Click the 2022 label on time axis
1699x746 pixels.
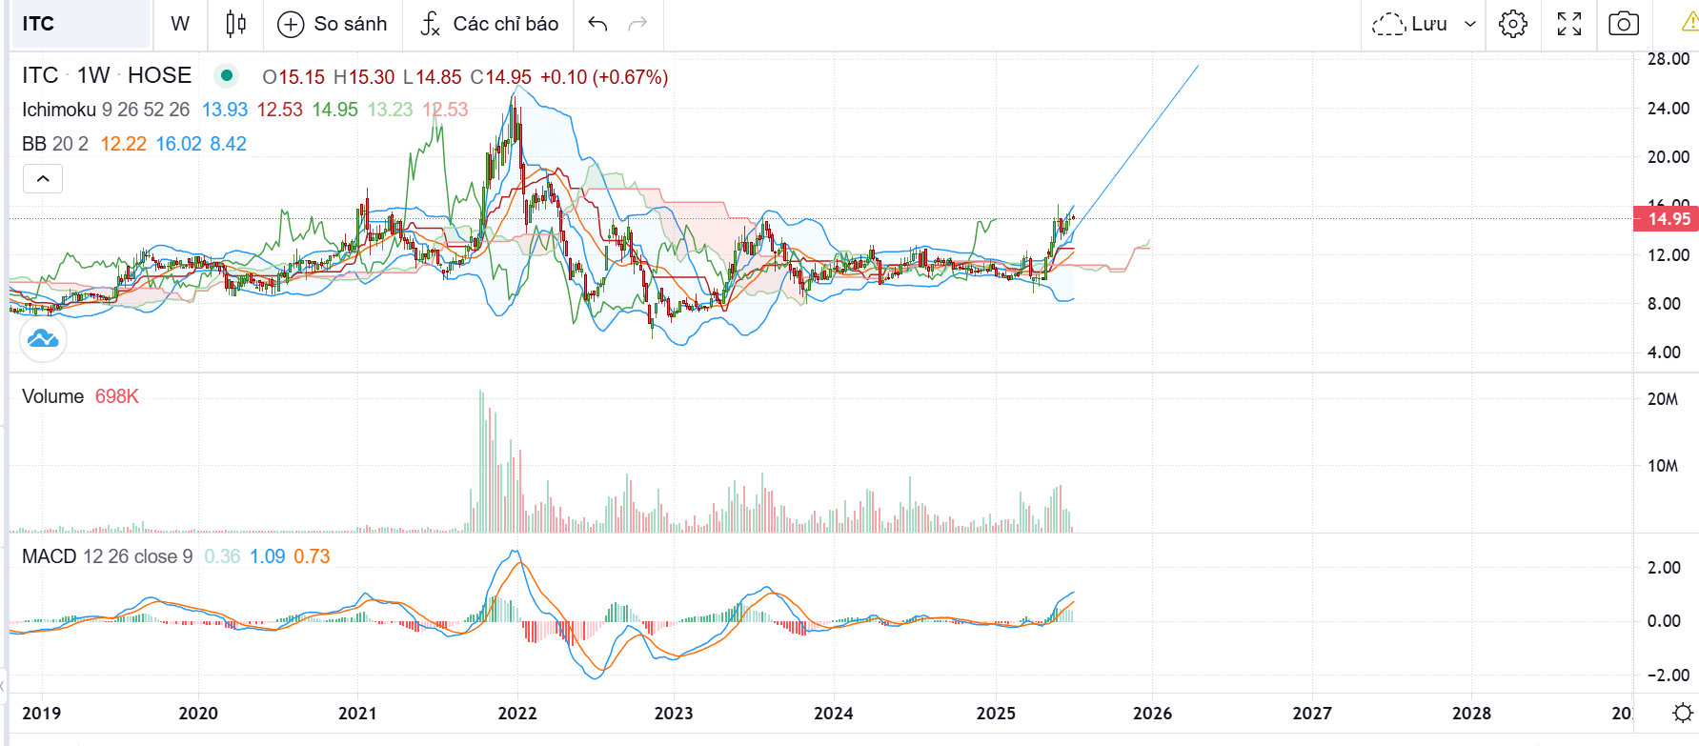[x=517, y=714]
